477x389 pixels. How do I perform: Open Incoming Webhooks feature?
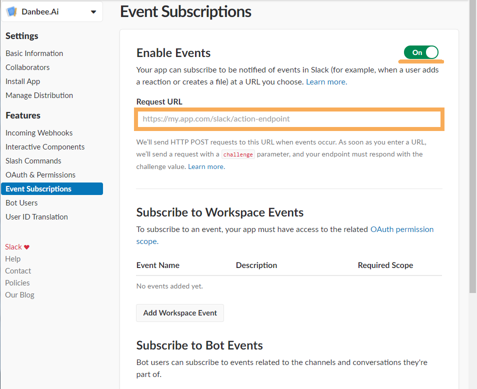click(x=39, y=133)
